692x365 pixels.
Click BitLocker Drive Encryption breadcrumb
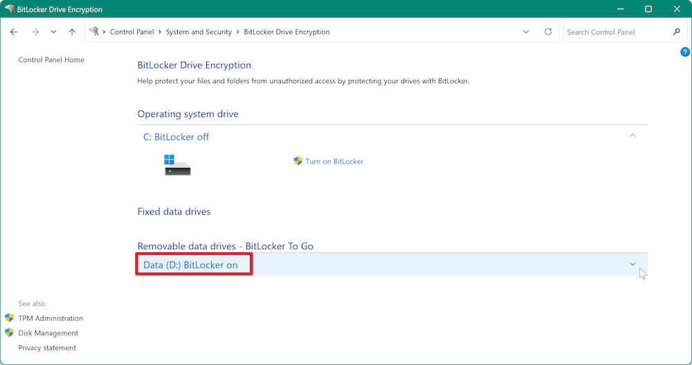286,32
